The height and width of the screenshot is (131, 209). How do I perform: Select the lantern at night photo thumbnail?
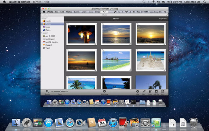tap(81, 34)
